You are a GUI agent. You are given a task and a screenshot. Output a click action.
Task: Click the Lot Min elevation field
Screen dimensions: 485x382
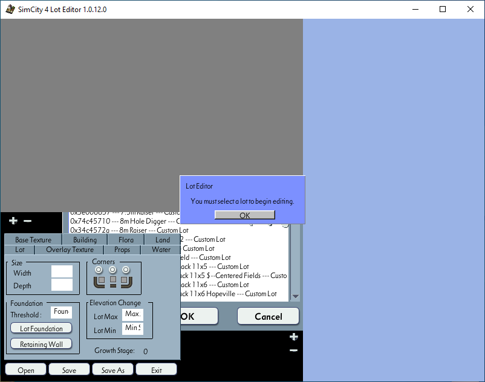click(132, 328)
